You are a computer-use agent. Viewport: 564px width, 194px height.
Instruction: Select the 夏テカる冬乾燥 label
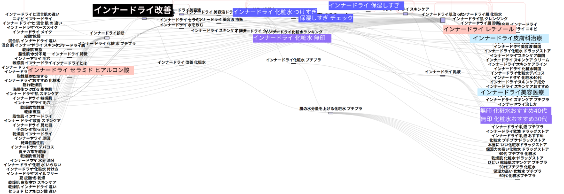point(32,152)
